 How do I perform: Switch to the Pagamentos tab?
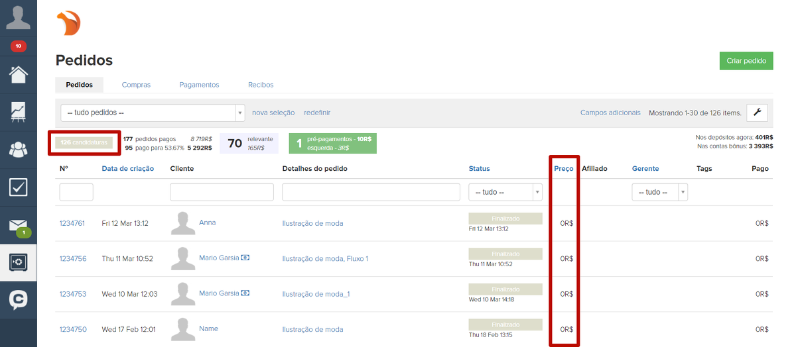point(199,85)
